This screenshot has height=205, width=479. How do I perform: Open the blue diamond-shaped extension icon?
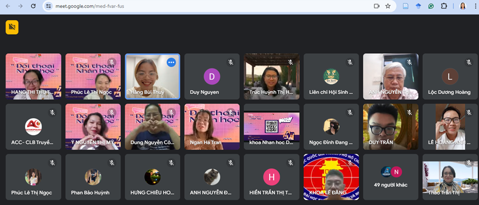coord(419,6)
